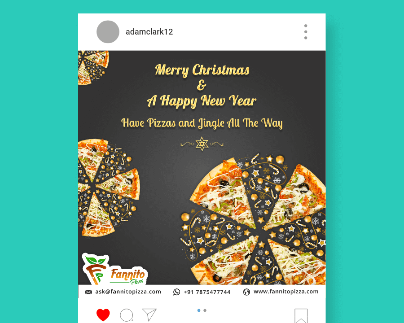Click the Fannito Pizza logo
This screenshot has width=404, height=323.
(114, 269)
